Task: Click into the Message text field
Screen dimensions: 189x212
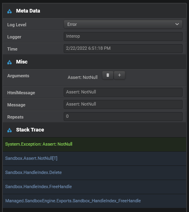Action: 123,104
